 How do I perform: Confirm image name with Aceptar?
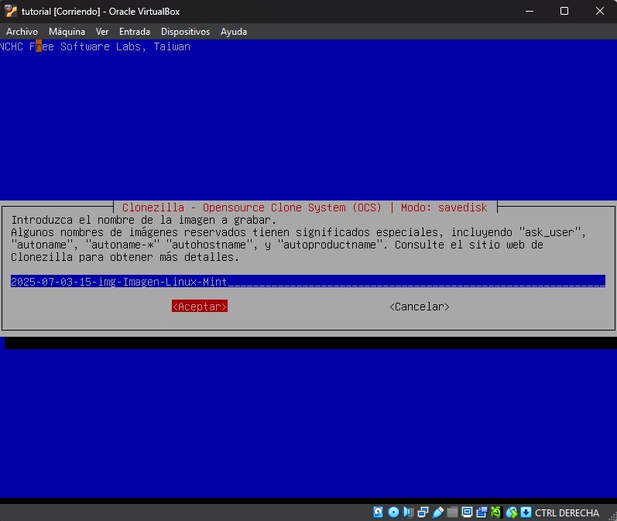coord(200,307)
